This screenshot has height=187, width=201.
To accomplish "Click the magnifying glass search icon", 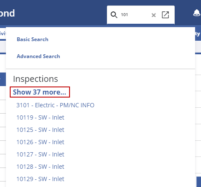I will pyautogui.click(x=114, y=15).
